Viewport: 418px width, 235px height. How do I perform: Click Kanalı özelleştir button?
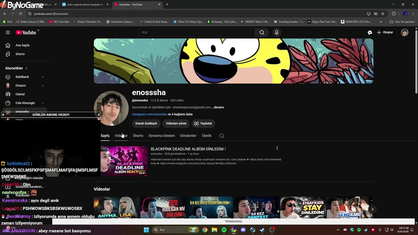[146, 123]
